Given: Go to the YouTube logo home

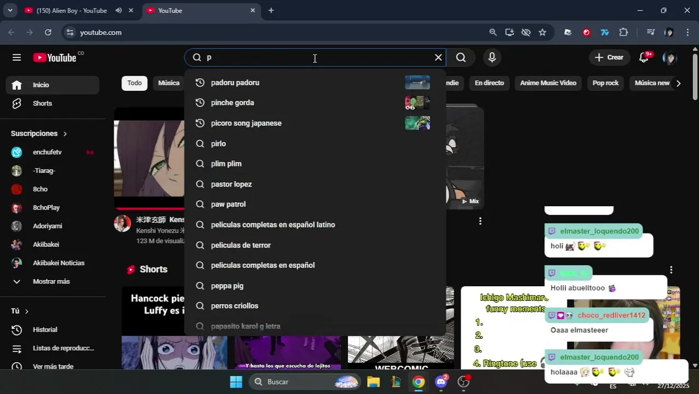Looking at the screenshot, I should [55, 57].
